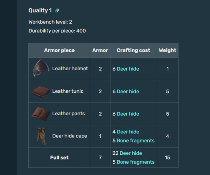Viewport: 210px width, 175px height.
Task: Click the edit pencil icon beside Quality 1
Action: click(x=57, y=10)
